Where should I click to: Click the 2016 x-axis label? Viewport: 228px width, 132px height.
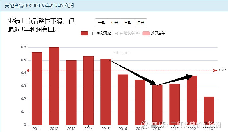click(x=123, y=129)
